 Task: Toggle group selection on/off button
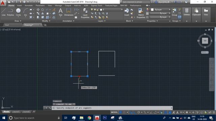click(x=180, y=17)
